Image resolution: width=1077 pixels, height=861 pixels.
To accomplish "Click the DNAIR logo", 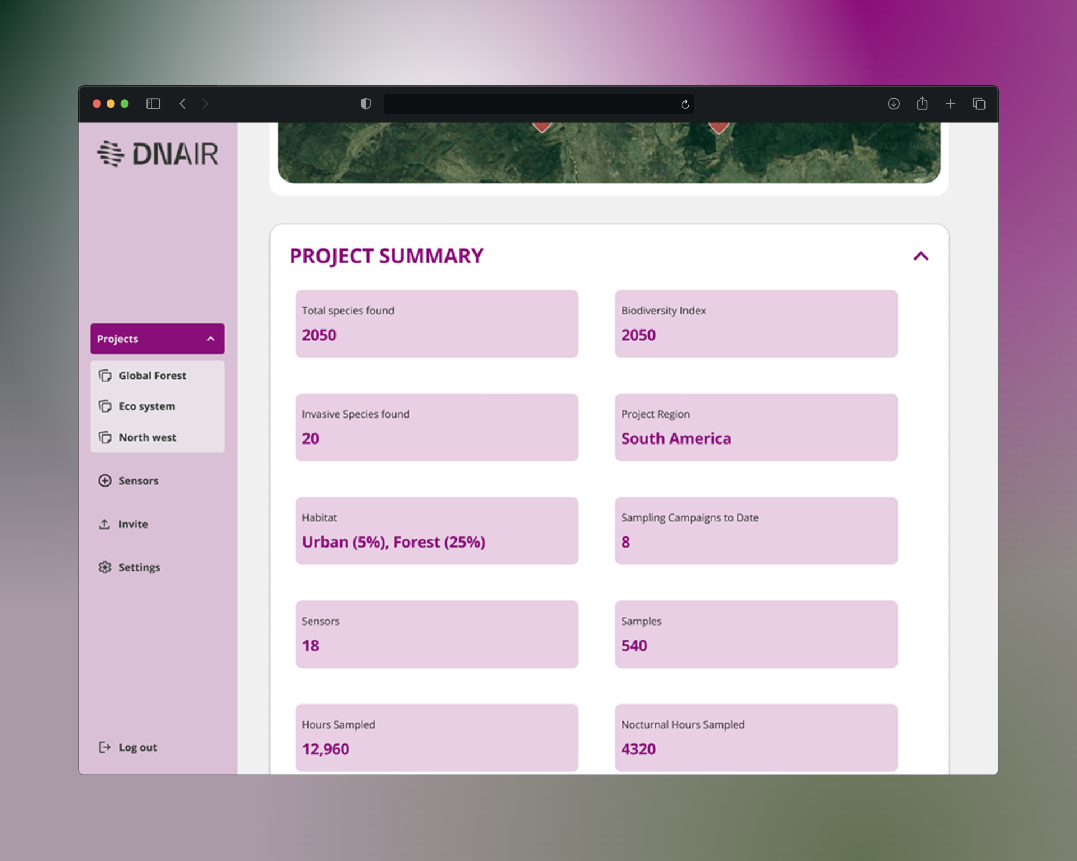I will [x=158, y=154].
